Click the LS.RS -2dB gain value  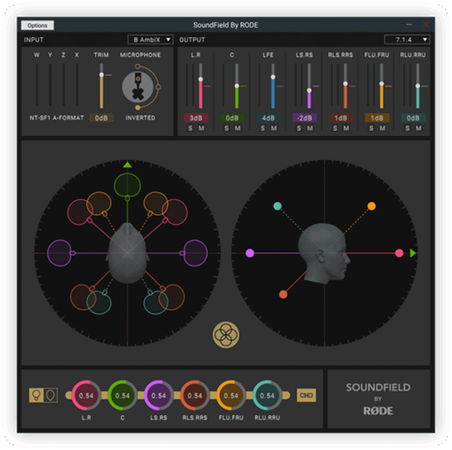(305, 118)
